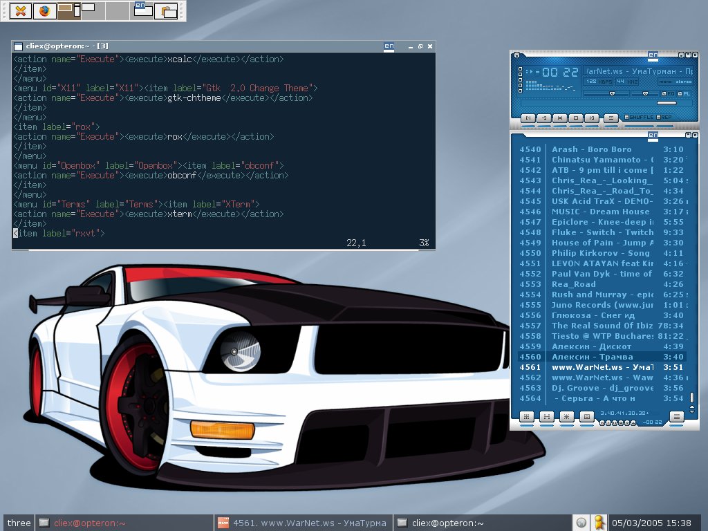Image resolution: width=708 pixels, height=531 pixels.
Task: Toggle SHUFFLE mode in the player
Action: tap(639, 117)
